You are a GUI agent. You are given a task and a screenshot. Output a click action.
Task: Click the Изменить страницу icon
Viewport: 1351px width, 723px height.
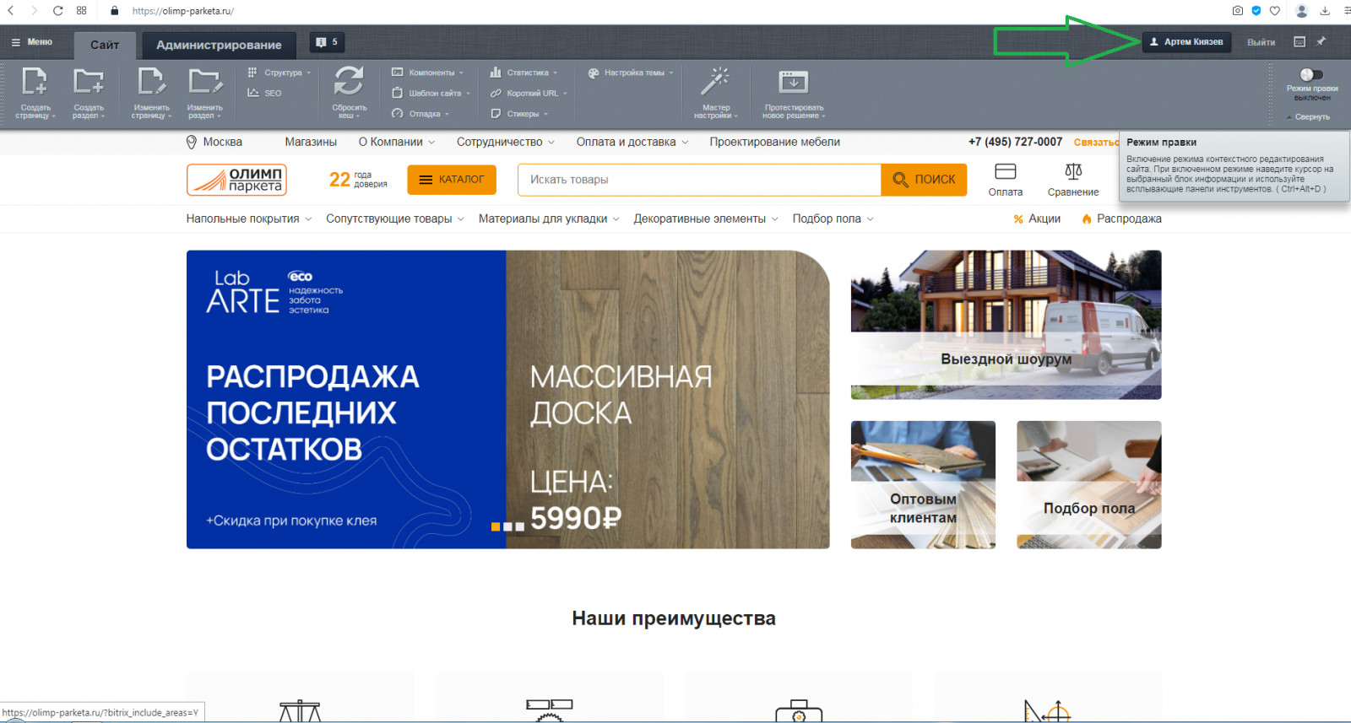(x=151, y=82)
